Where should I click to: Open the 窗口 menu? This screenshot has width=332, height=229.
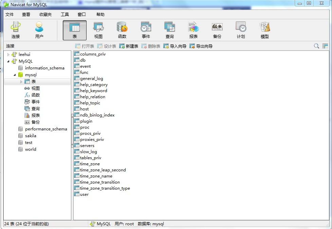tap(82, 14)
